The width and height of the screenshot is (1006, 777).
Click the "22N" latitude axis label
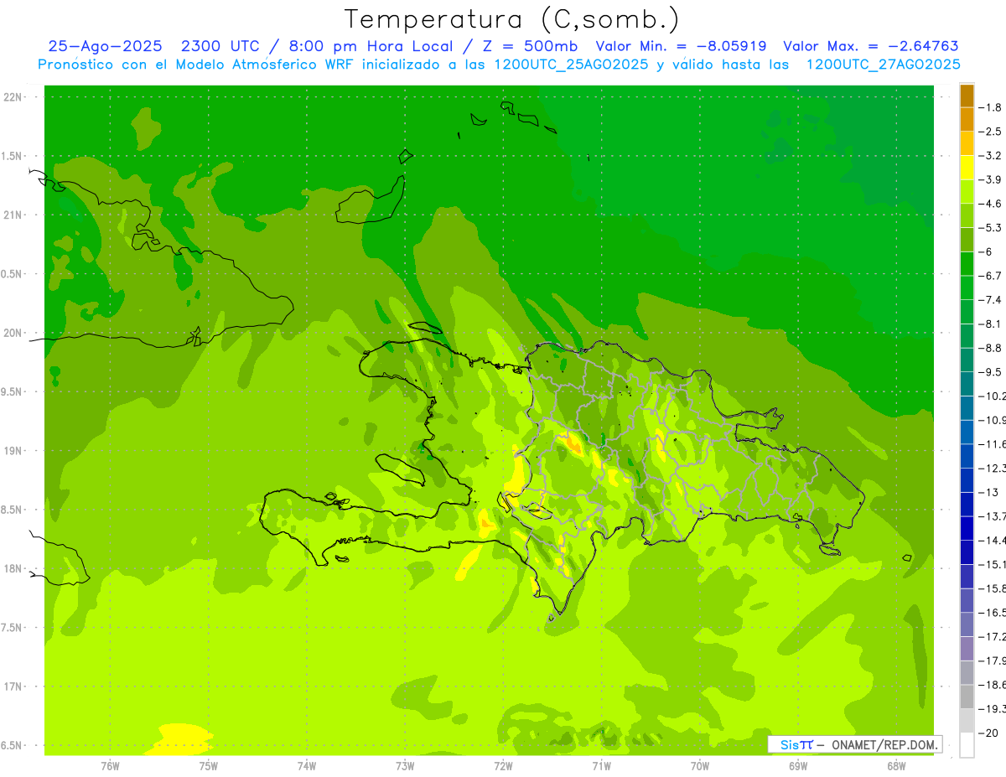pyautogui.click(x=13, y=97)
